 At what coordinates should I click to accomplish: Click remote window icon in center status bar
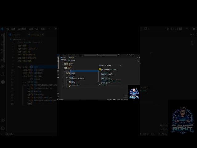tap(58, 99)
